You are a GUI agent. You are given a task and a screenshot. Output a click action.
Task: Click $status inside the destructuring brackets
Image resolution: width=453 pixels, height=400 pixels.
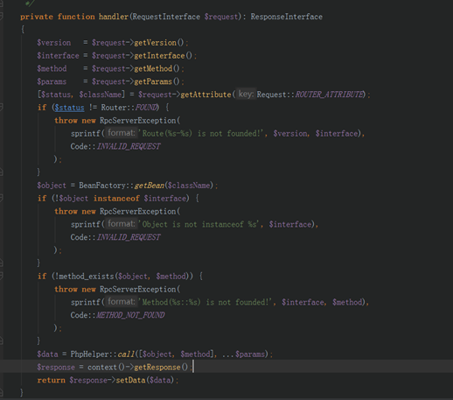click(x=56, y=95)
